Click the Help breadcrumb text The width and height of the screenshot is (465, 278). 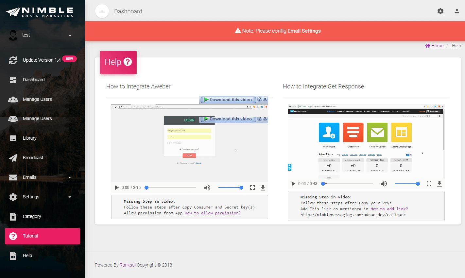click(x=456, y=46)
